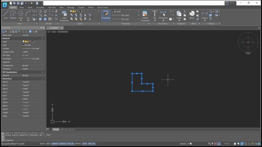
Task: Select the Dimension tool
Action: pos(163,14)
